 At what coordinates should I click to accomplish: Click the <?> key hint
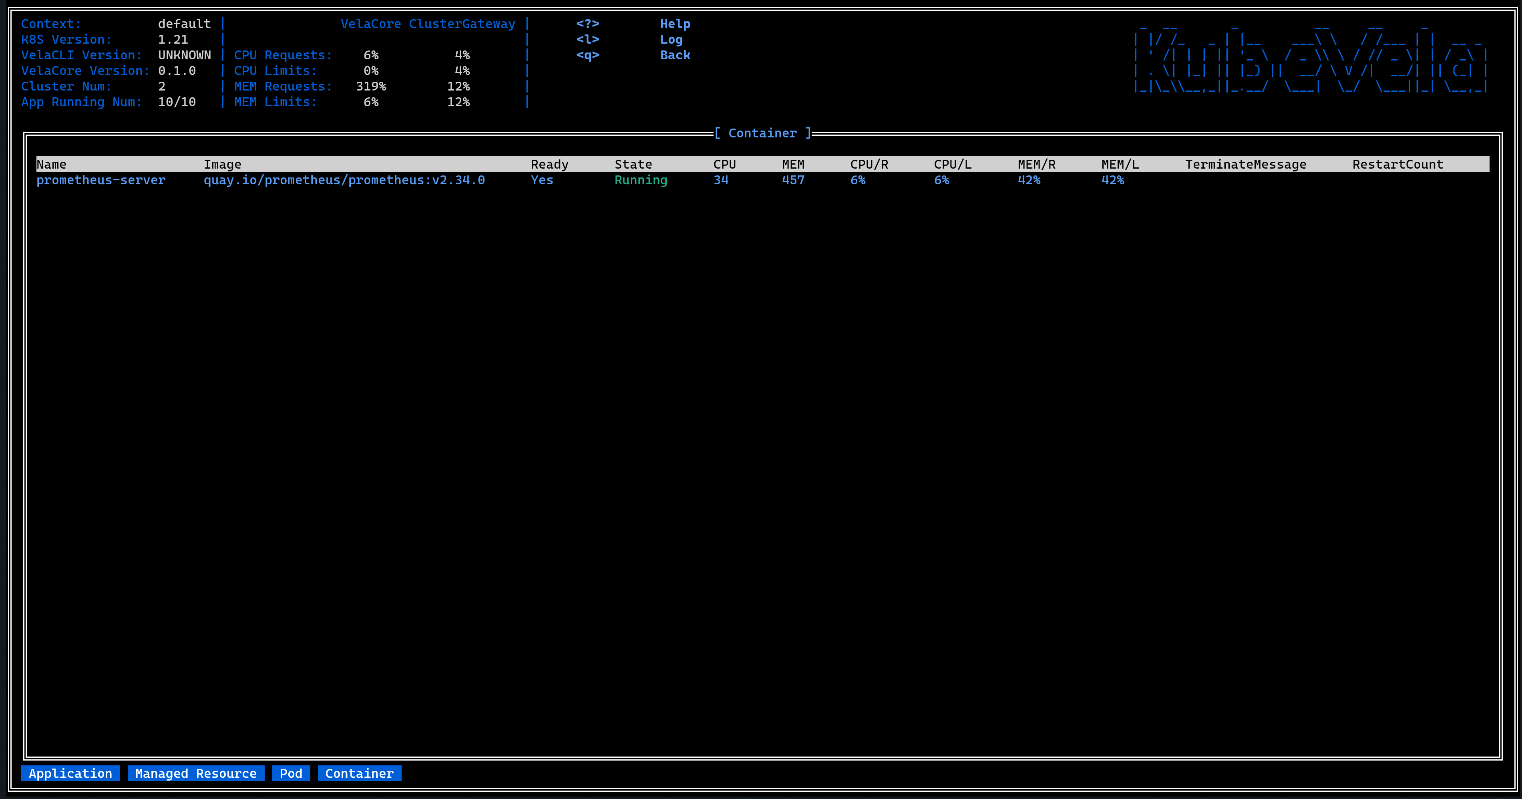[587, 24]
